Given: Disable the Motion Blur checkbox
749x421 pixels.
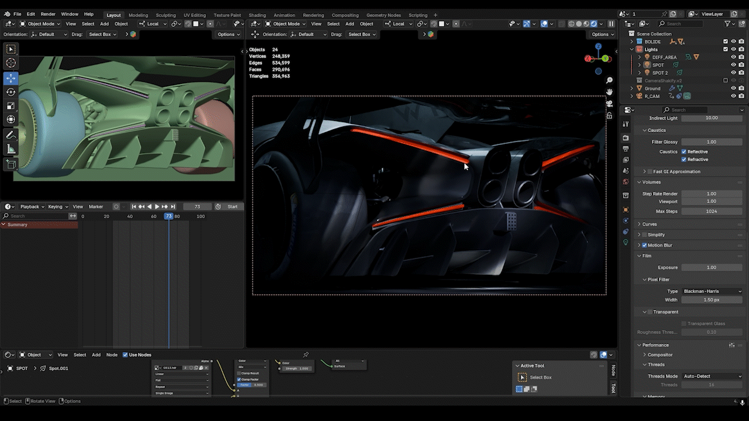Looking at the screenshot, I should point(644,245).
